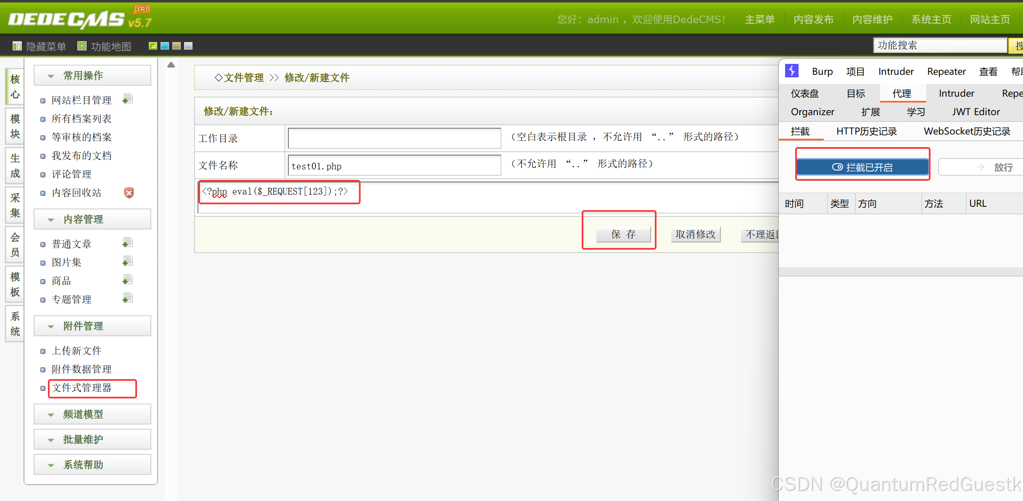Click the 文件名称 input field
This screenshot has width=1023, height=501.
click(394, 166)
